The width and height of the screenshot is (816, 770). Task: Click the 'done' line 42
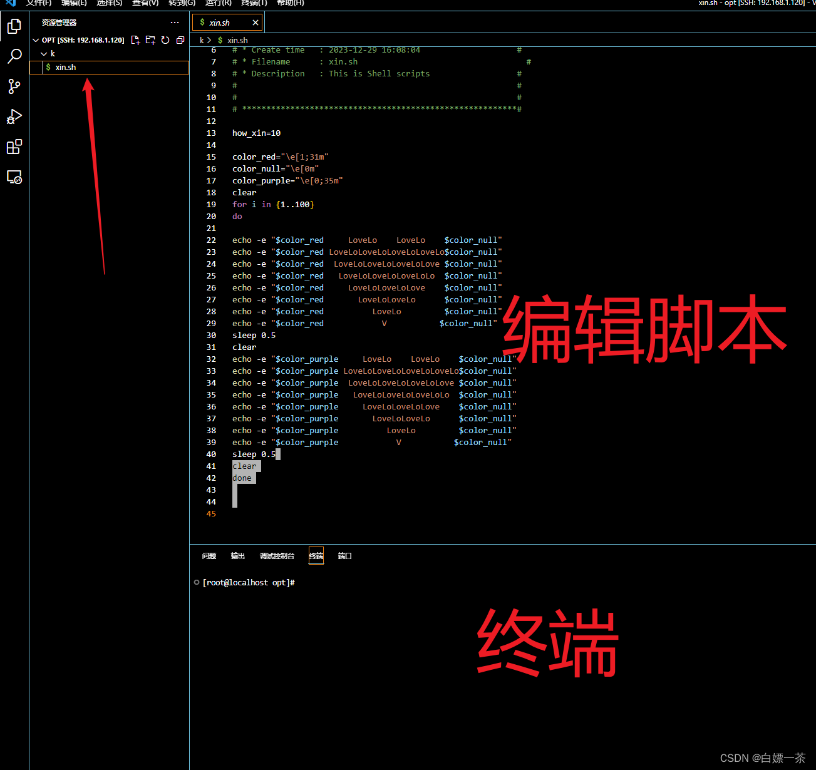(242, 478)
